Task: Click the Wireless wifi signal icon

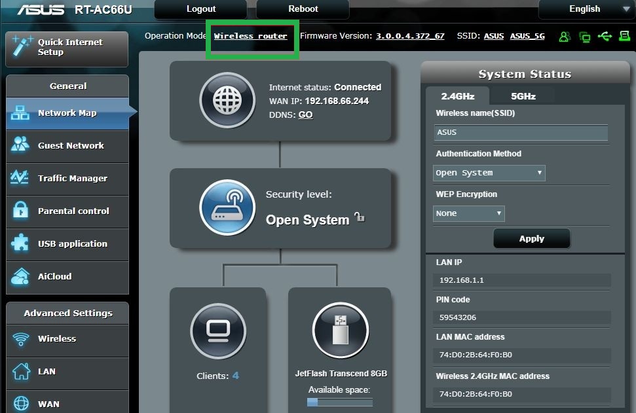Action: pos(21,339)
